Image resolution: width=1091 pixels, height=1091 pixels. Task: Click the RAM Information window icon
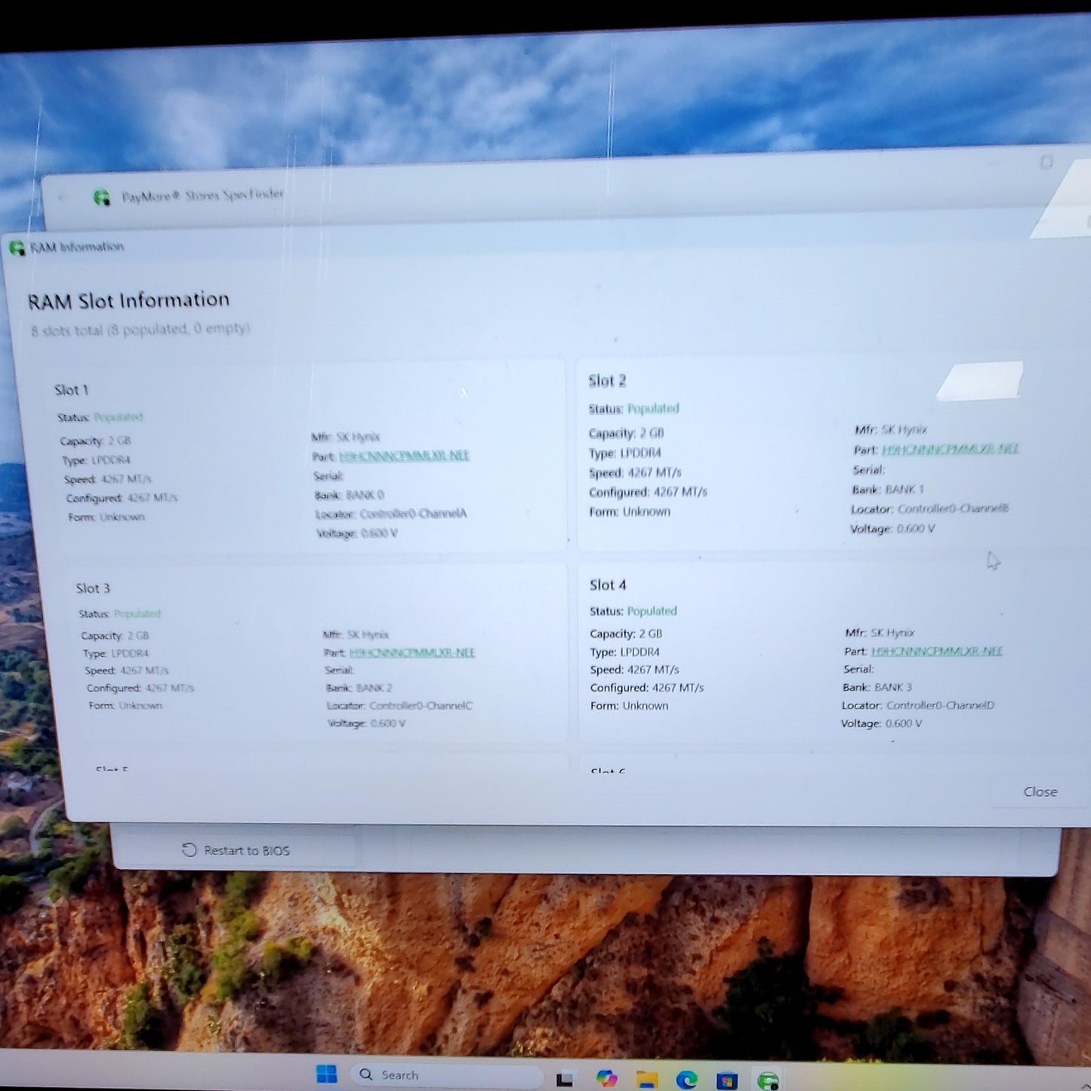[x=17, y=248]
